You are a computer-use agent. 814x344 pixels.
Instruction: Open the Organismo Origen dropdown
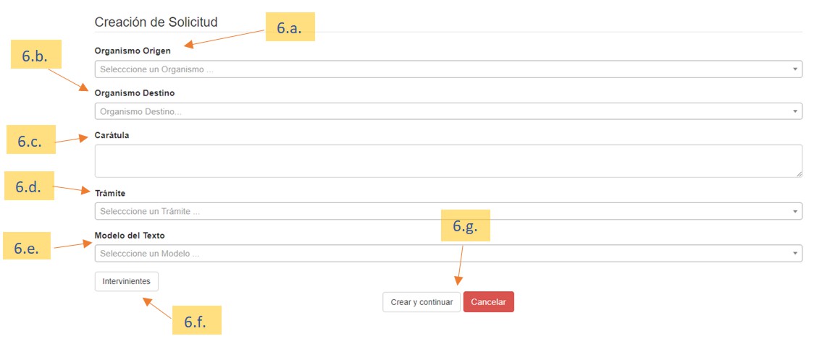pos(448,69)
